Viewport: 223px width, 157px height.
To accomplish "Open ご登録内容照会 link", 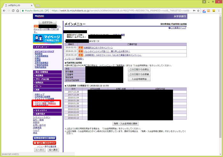I will point(41,65).
